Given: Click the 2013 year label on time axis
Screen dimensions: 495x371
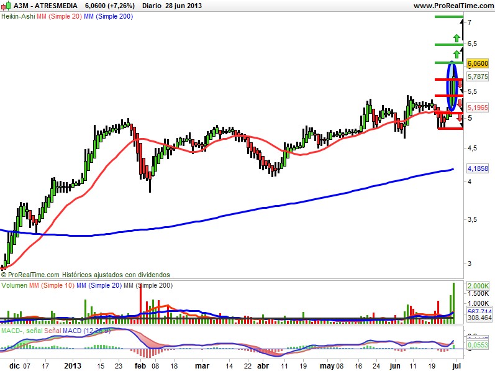Looking at the screenshot, I should (x=73, y=366).
